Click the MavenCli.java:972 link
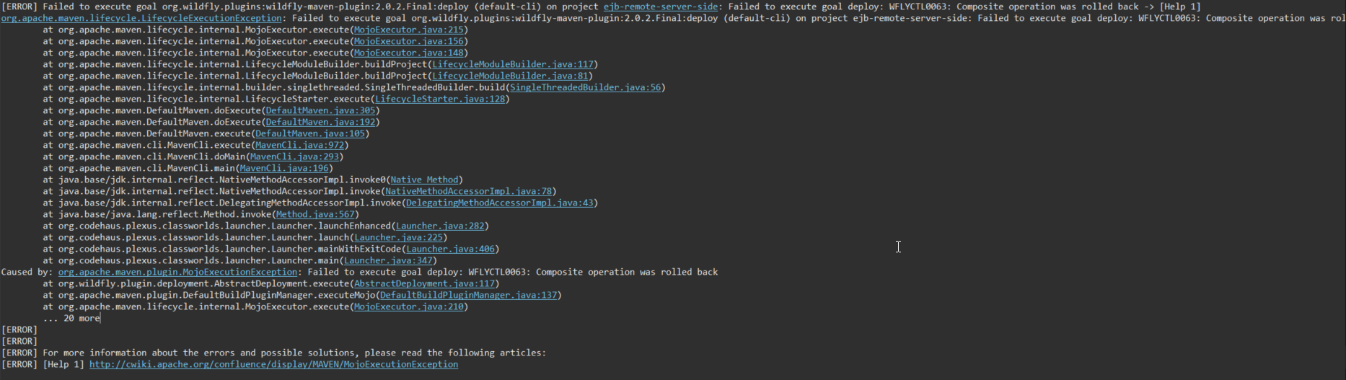The image size is (1346, 380). click(x=299, y=145)
